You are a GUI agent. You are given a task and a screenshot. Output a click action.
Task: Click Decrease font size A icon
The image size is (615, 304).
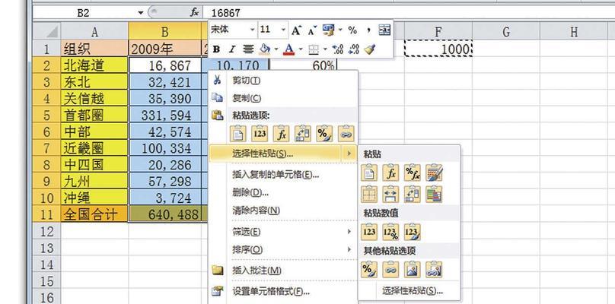click(312, 30)
